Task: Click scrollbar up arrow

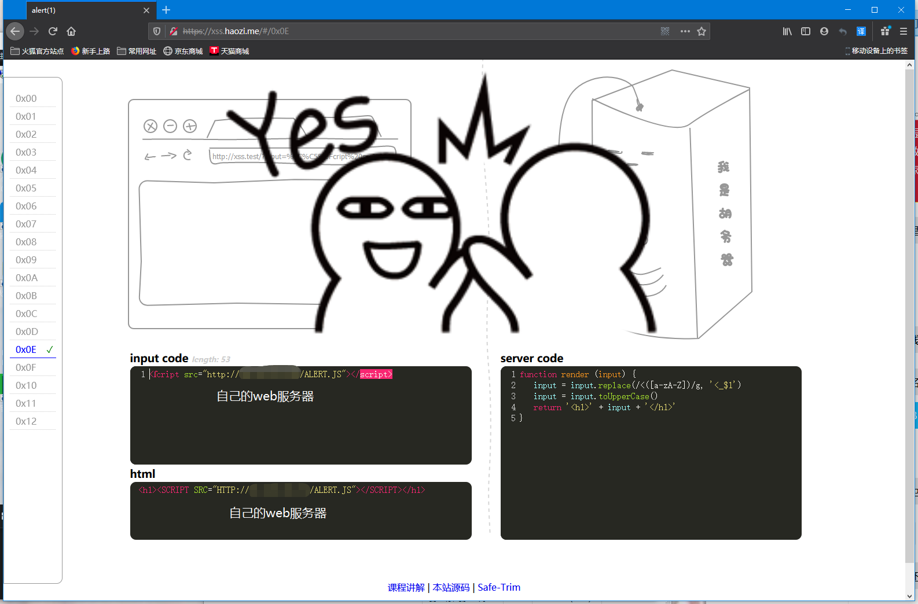Action: point(910,65)
